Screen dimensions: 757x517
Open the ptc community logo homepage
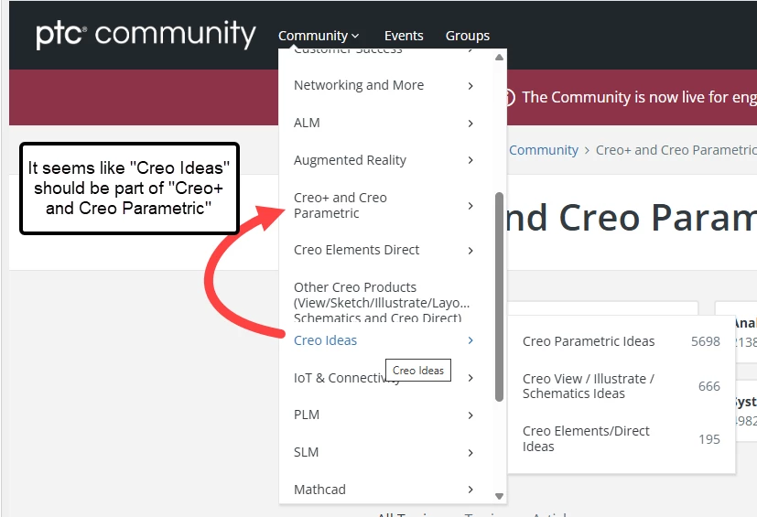point(146,34)
